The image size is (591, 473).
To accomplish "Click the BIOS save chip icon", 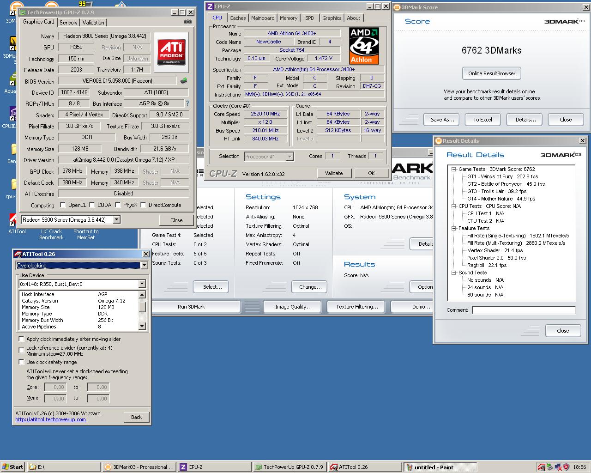I will click(184, 81).
